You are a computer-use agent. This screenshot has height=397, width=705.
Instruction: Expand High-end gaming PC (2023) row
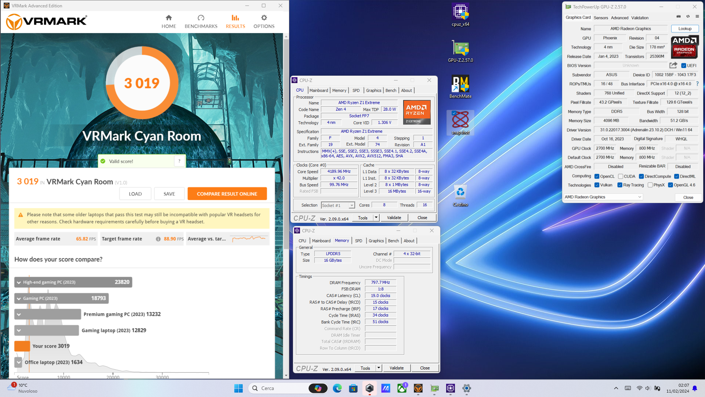click(x=19, y=282)
